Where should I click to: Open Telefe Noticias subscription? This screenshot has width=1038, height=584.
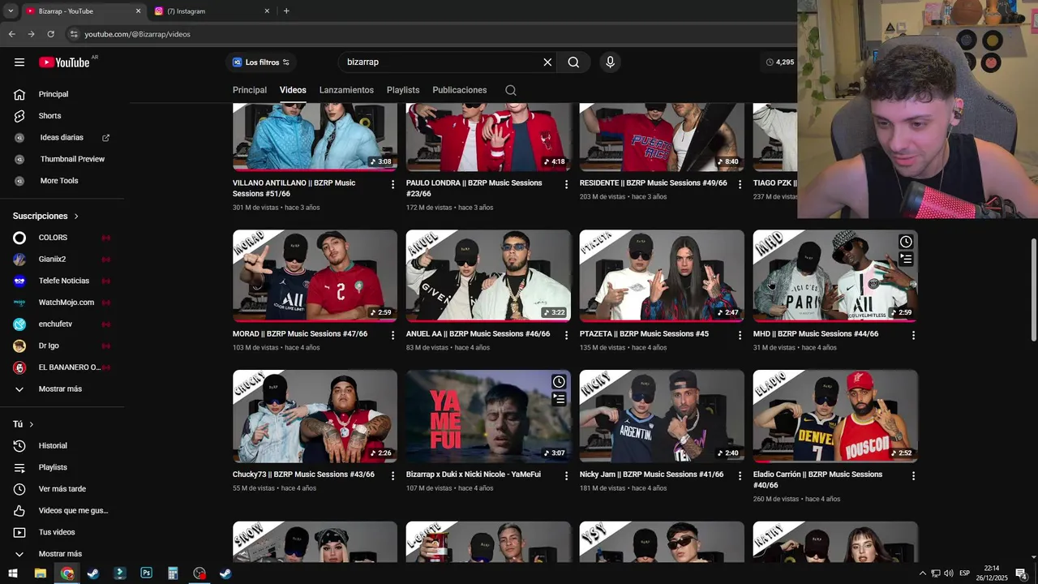click(x=62, y=281)
